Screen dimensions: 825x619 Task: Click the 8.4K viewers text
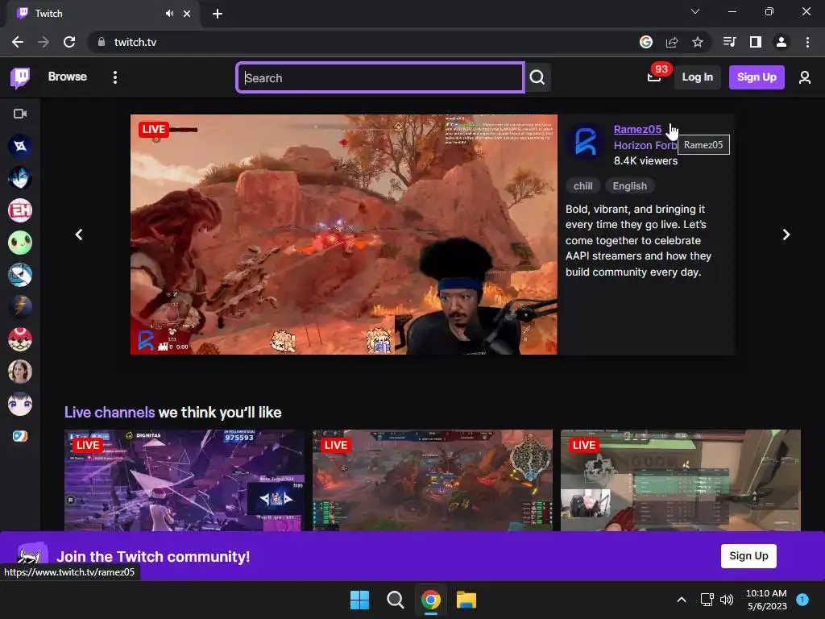645,161
